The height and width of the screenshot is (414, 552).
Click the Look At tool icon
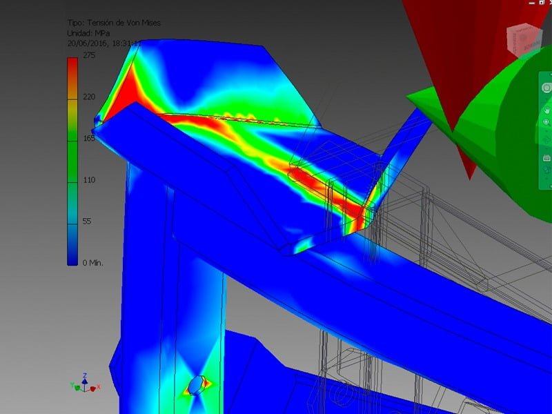point(546,157)
